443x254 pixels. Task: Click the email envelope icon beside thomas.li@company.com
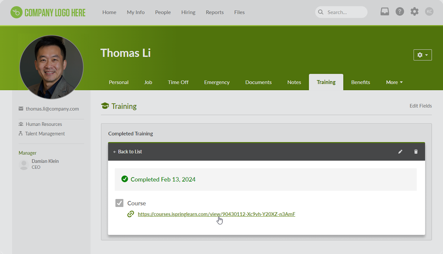[21, 109]
